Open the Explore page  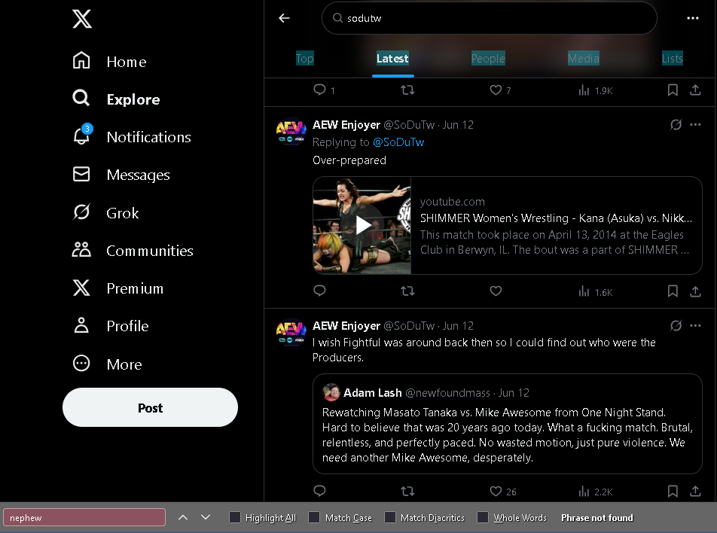(116, 99)
